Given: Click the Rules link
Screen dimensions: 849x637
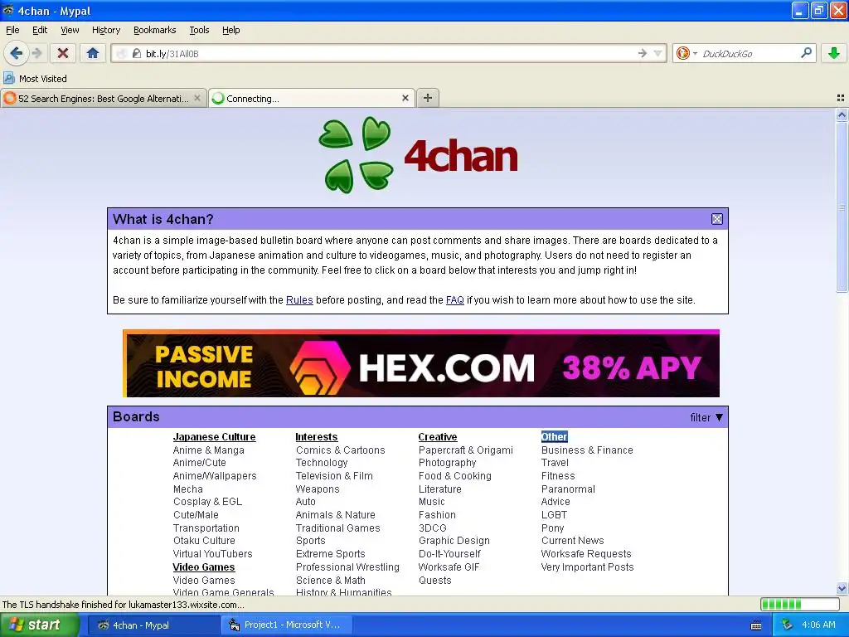Looking at the screenshot, I should pos(299,300).
